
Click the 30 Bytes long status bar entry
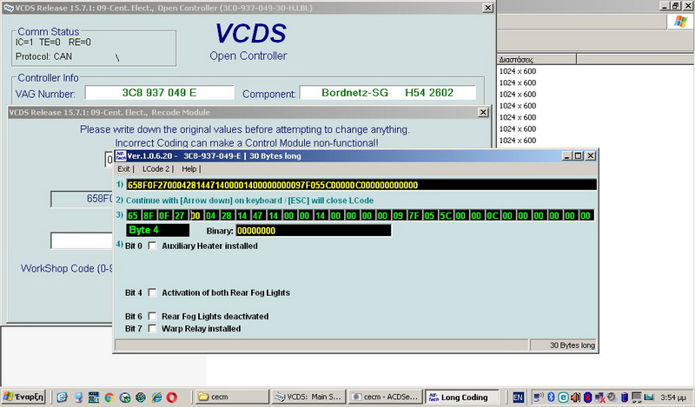(x=563, y=345)
